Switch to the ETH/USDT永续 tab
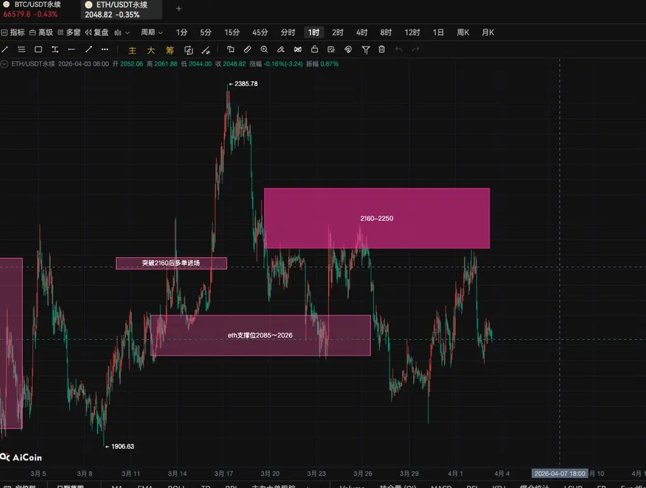Image resolution: width=646 pixels, height=488 pixels. 121,9
